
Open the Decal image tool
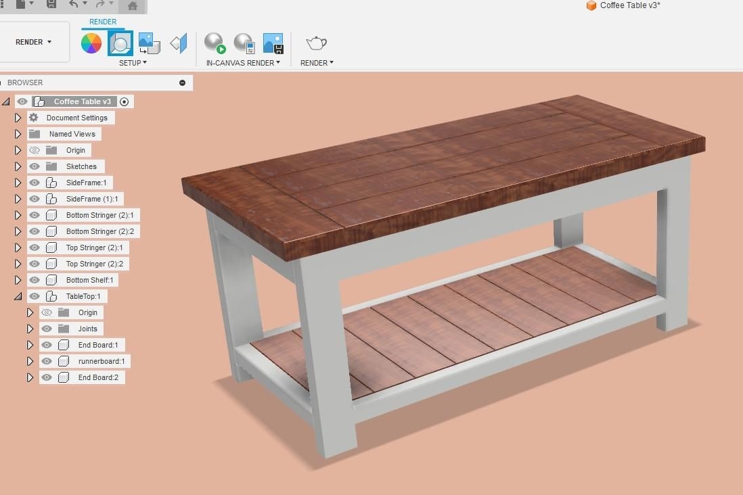150,43
